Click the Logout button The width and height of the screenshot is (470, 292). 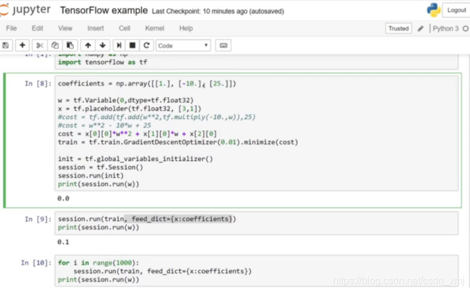tap(456, 10)
